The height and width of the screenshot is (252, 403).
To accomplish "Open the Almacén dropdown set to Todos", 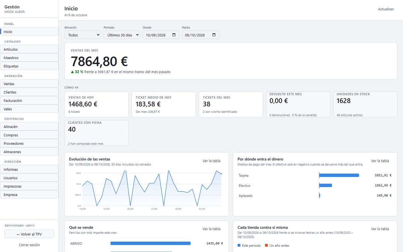I will [82, 35].
